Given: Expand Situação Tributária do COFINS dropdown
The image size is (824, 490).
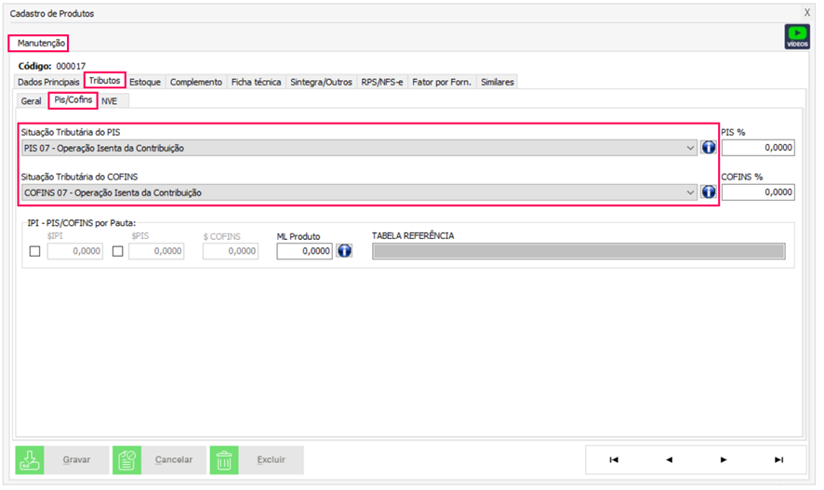Looking at the screenshot, I should pyautogui.click(x=689, y=192).
